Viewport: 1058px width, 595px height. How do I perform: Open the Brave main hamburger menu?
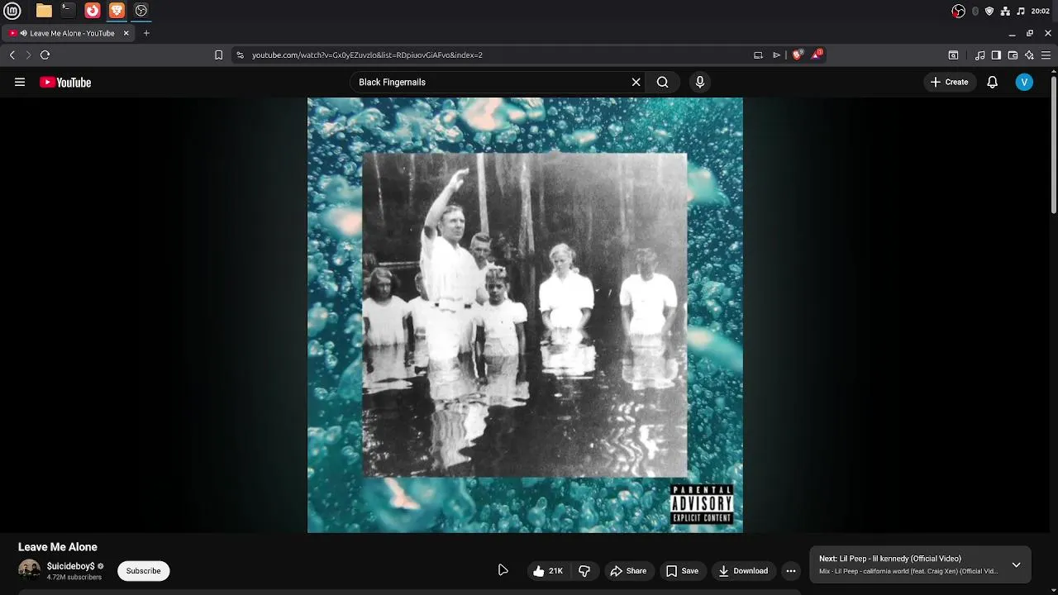(x=1046, y=55)
